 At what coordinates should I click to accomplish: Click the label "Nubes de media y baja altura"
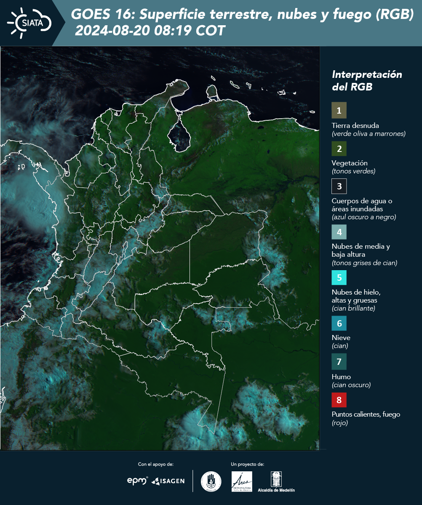click(x=361, y=250)
